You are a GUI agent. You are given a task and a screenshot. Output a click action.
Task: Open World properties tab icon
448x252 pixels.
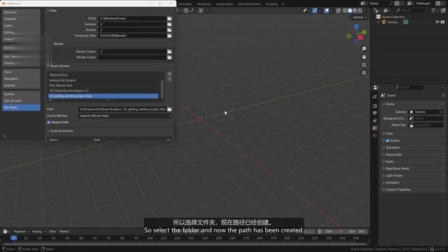pos(374,135)
